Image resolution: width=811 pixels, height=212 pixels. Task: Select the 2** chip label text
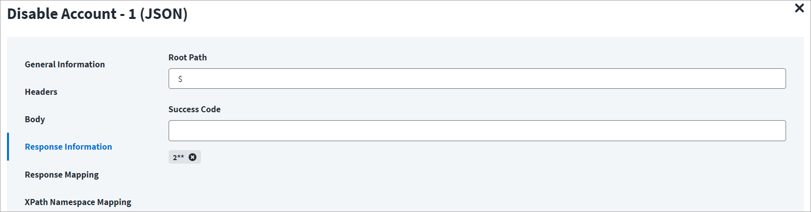[x=179, y=157]
